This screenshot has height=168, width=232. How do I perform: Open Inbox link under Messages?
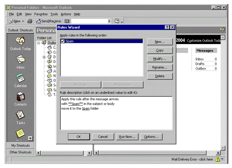[200, 59]
